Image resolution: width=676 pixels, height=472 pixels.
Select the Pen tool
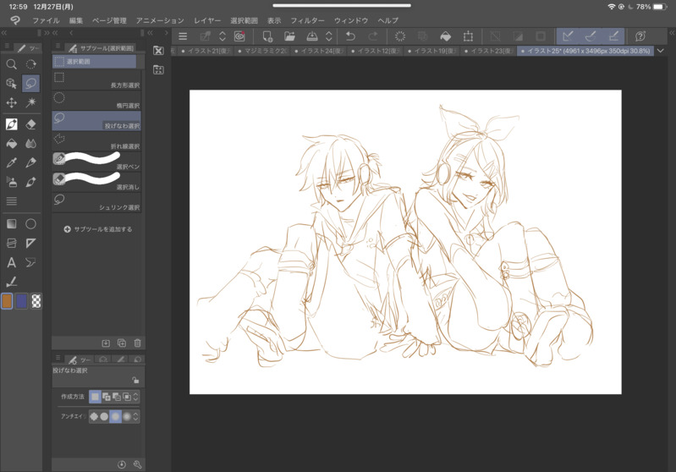click(x=12, y=124)
